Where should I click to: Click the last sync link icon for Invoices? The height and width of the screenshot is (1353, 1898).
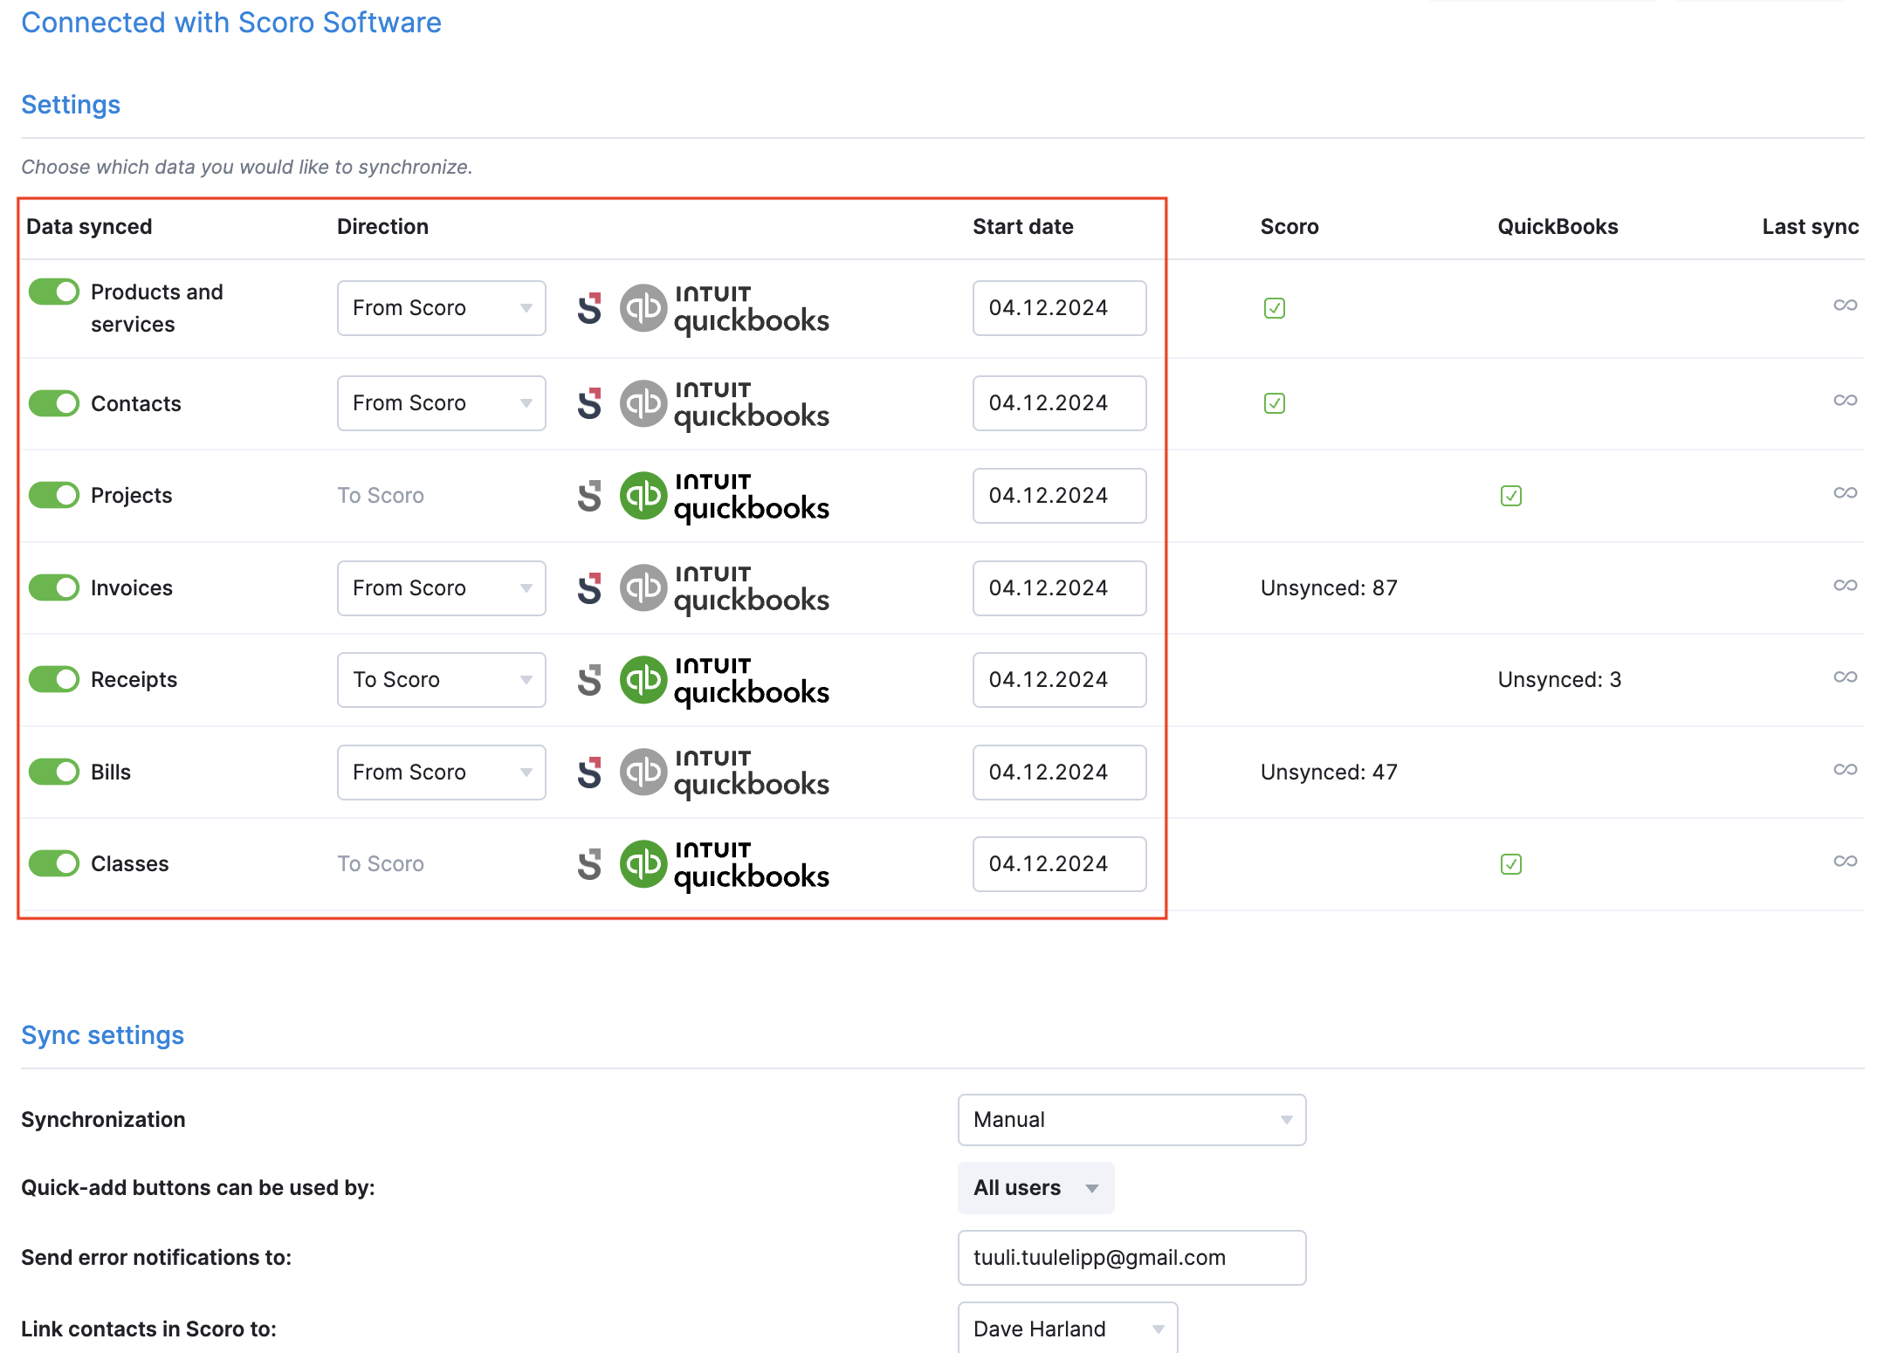tap(1845, 585)
